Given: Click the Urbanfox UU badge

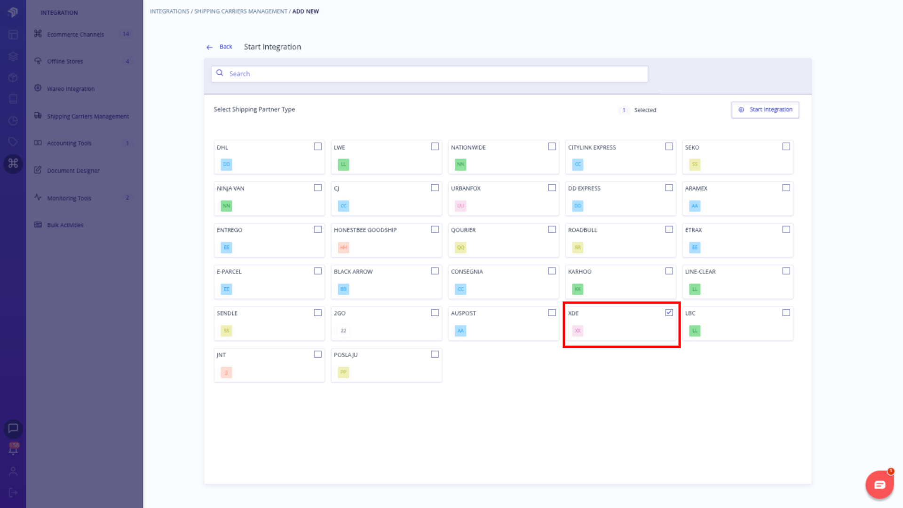Looking at the screenshot, I should point(460,206).
